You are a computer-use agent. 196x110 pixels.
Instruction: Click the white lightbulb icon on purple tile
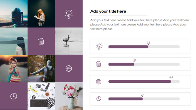point(69,14)
